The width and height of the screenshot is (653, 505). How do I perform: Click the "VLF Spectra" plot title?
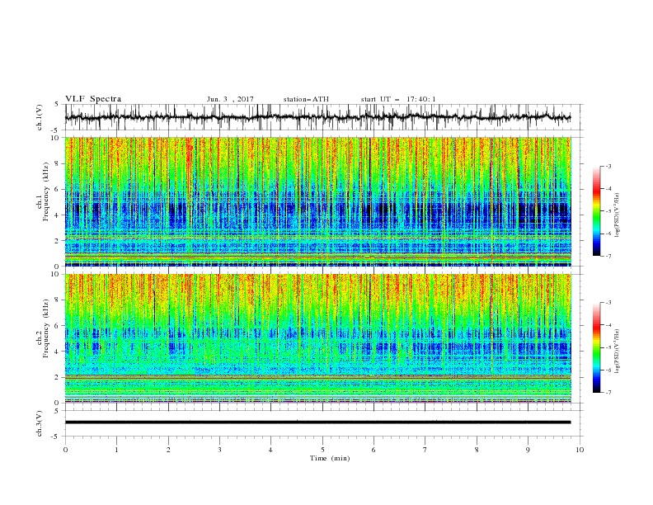point(93,99)
